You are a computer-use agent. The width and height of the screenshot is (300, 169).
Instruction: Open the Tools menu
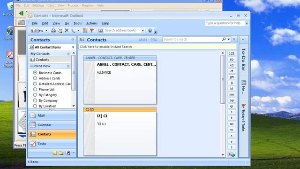point(77,23)
